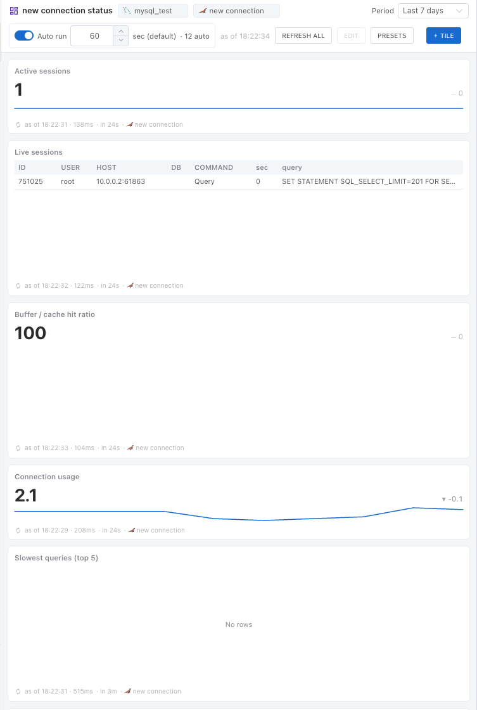Click the COMMAND column header
This screenshot has height=710, width=477.
[x=213, y=167]
